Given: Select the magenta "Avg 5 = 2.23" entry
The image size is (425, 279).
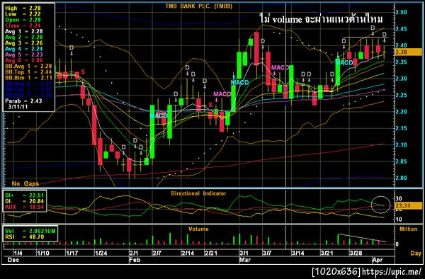Looking at the screenshot, I should (24, 55).
